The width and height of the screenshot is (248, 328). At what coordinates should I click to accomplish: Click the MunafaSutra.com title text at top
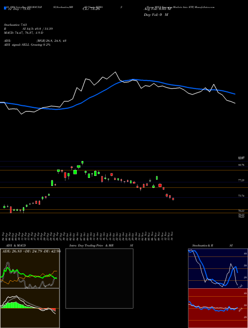(180, 7)
